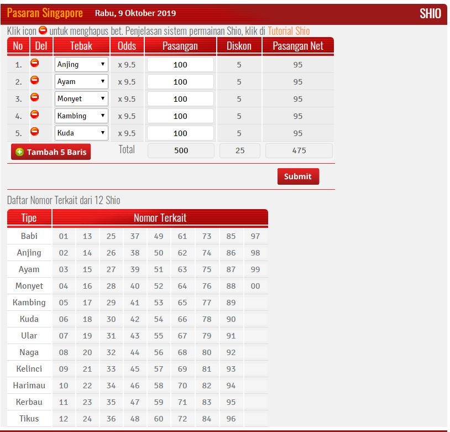Viewport: 450px width, 432px height.
Task: Open the Anjing shio dropdown in row 1
Action: 81,64
